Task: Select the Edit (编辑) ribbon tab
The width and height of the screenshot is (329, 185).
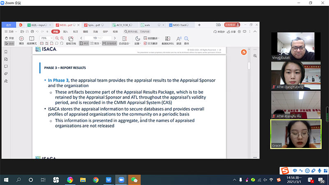Action: tap(86, 32)
